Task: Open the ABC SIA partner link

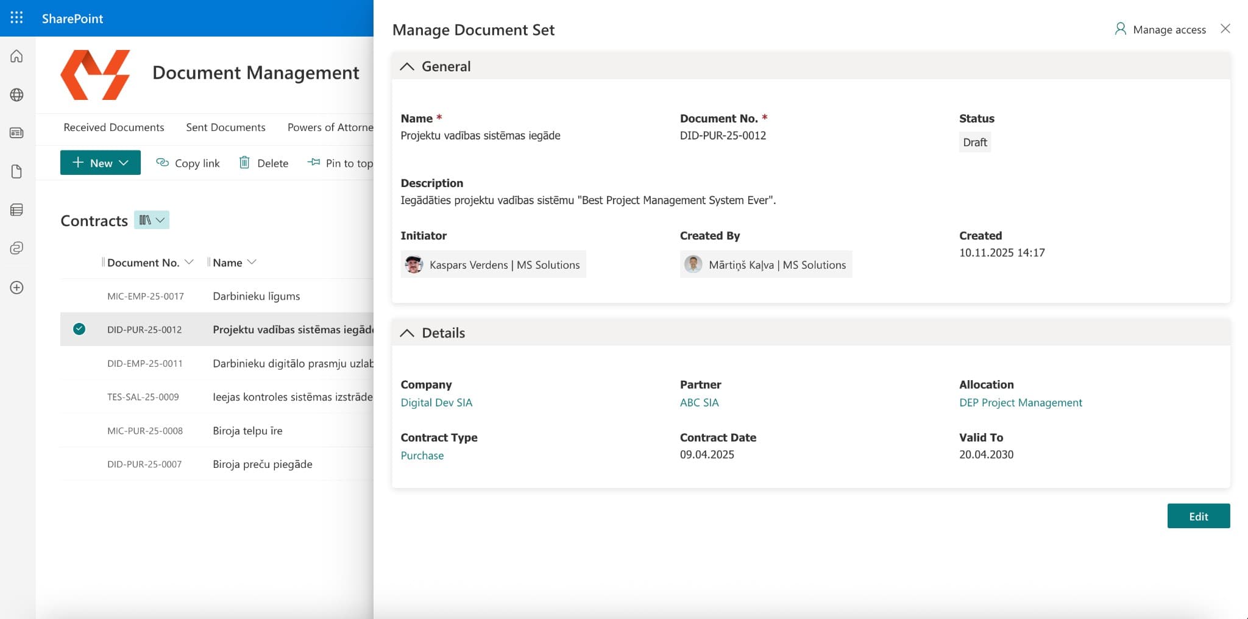Action: (x=700, y=403)
